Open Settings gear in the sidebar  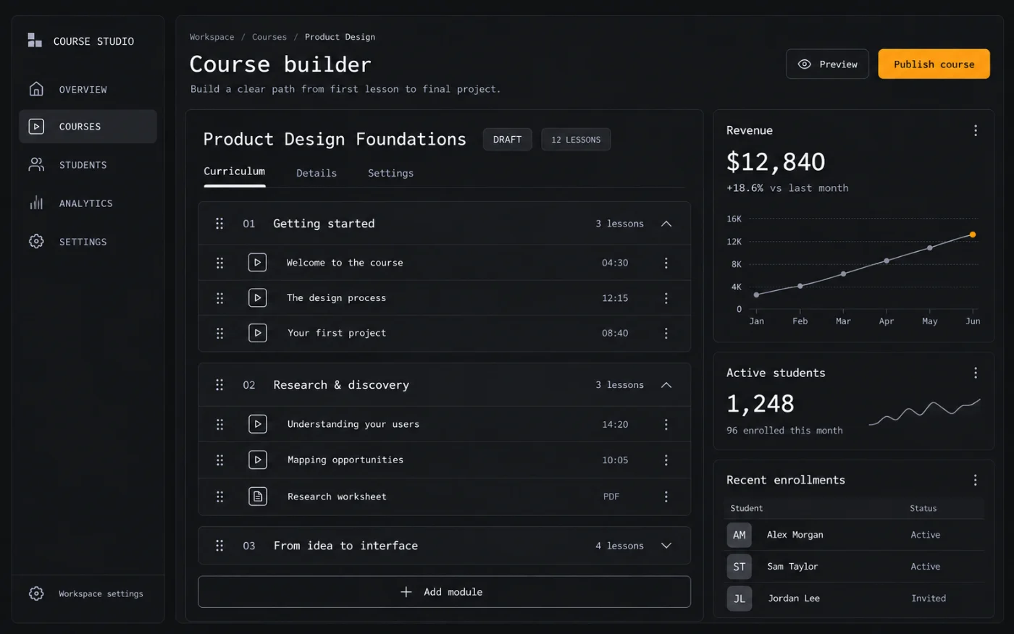tap(36, 241)
